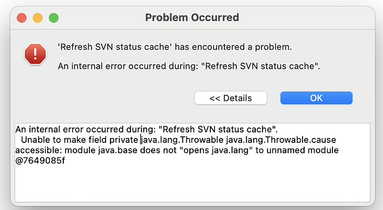383x210 pixels.
Task: Minimize the dialog using the yellow button
Action: click(38, 18)
